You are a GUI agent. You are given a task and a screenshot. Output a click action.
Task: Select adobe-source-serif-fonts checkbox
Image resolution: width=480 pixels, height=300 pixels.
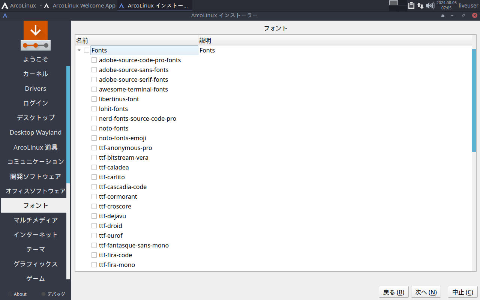coord(94,79)
